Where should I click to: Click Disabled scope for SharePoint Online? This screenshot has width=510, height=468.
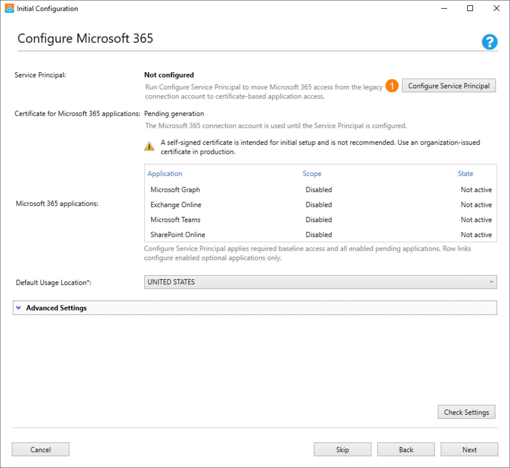[319, 235]
